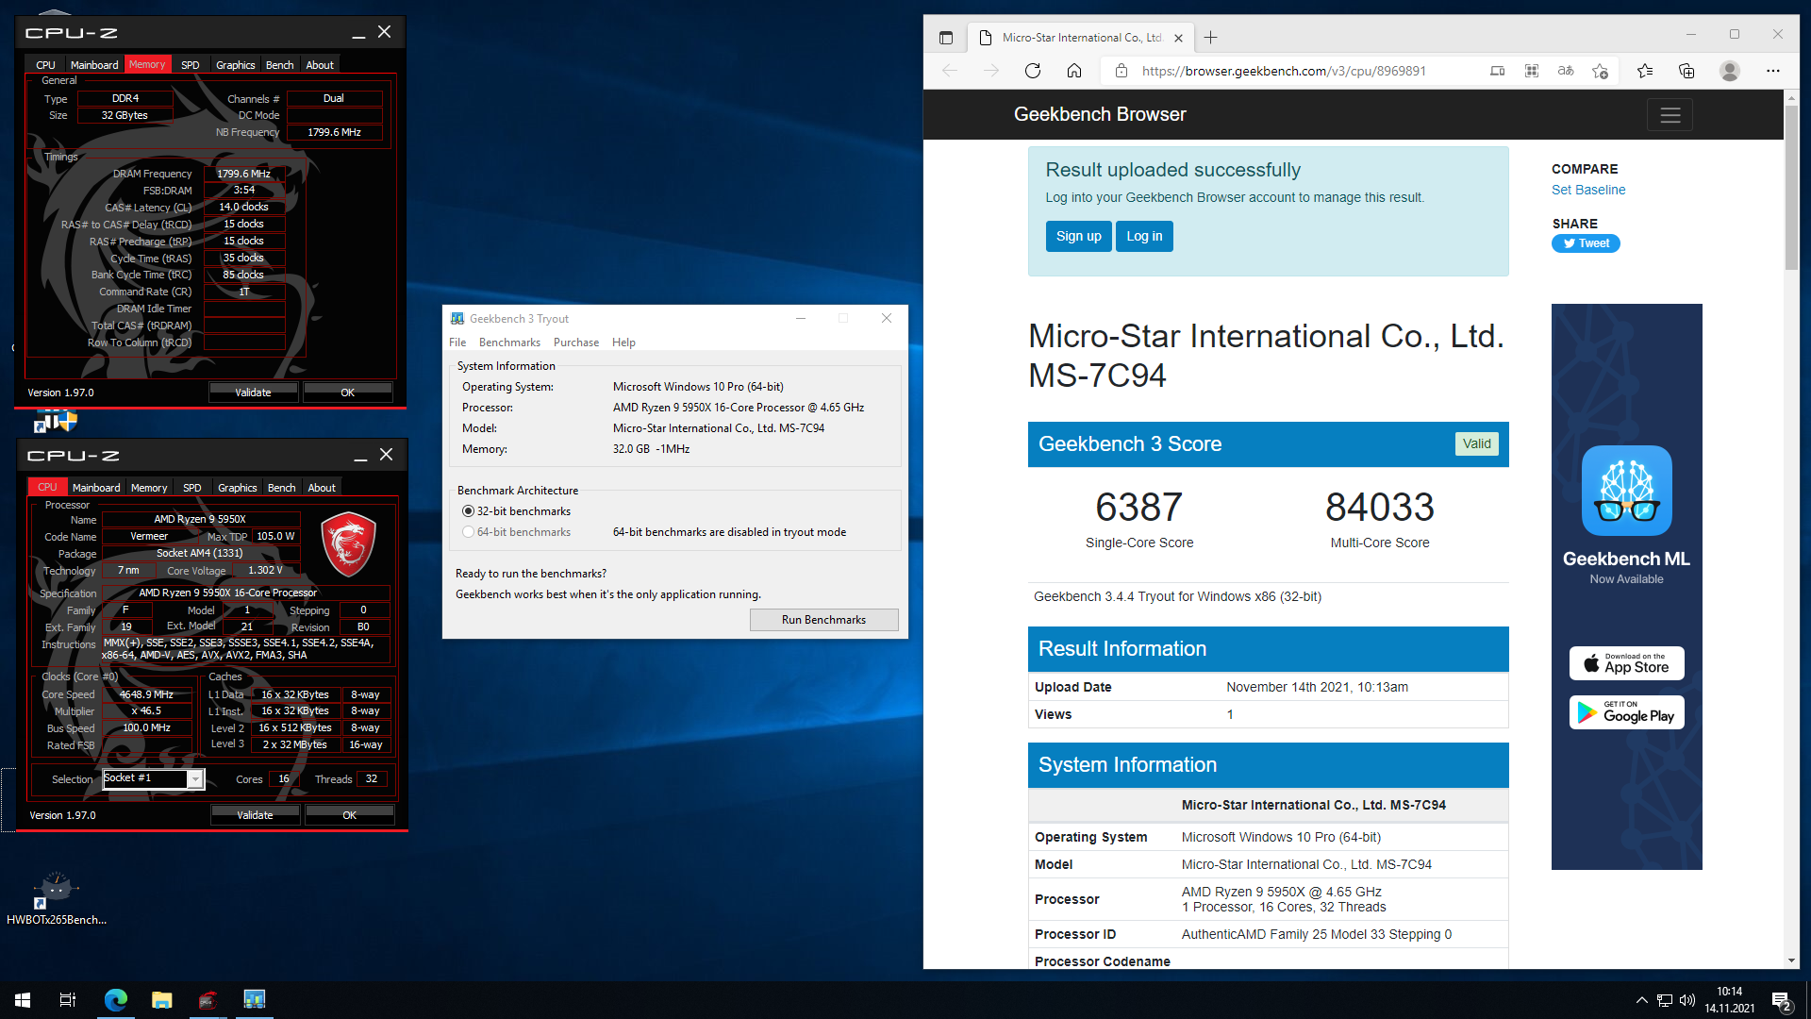Click Validate in the top CPU-Z window
The width and height of the screenshot is (1811, 1019).
pos(253,393)
